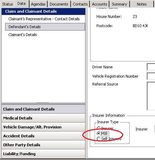Expand the Accident Details section
Image resolution: width=155 pixels, height=160 pixels.
point(43,136)
